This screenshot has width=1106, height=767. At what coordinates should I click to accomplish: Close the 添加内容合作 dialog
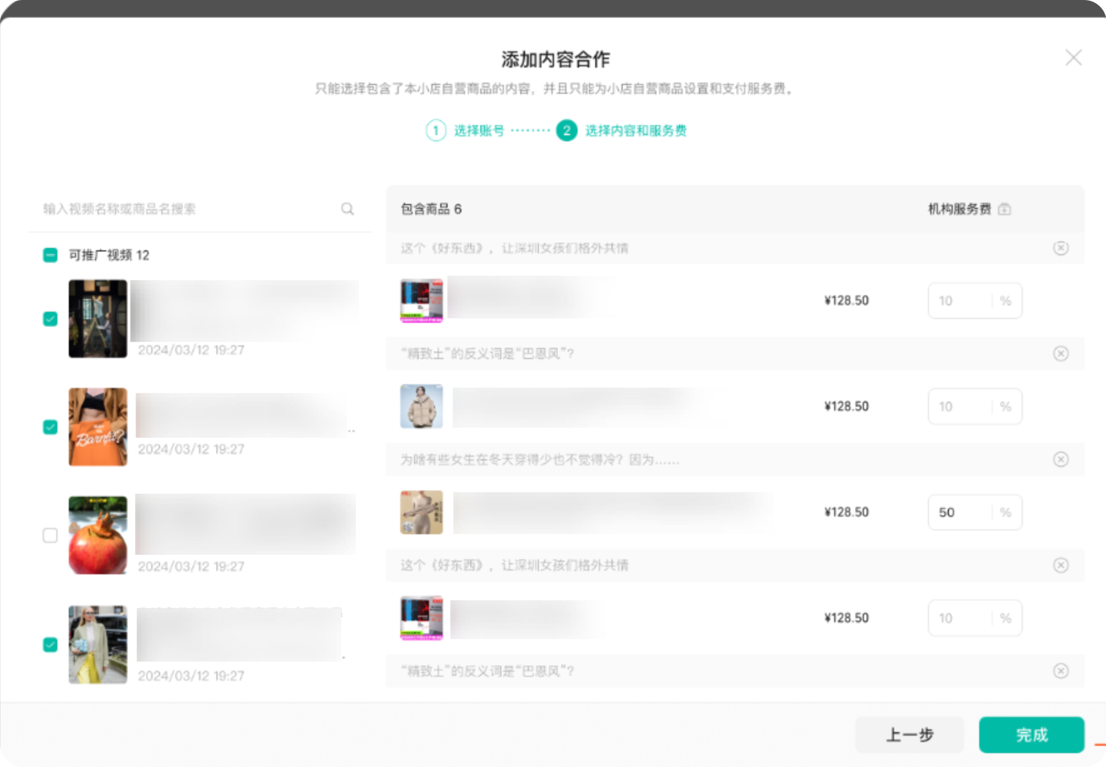[1073, 58]
